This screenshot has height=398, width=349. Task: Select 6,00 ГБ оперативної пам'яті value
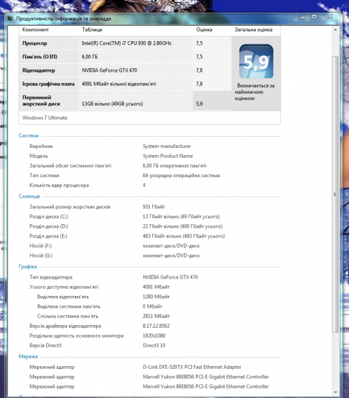point(174,166)
